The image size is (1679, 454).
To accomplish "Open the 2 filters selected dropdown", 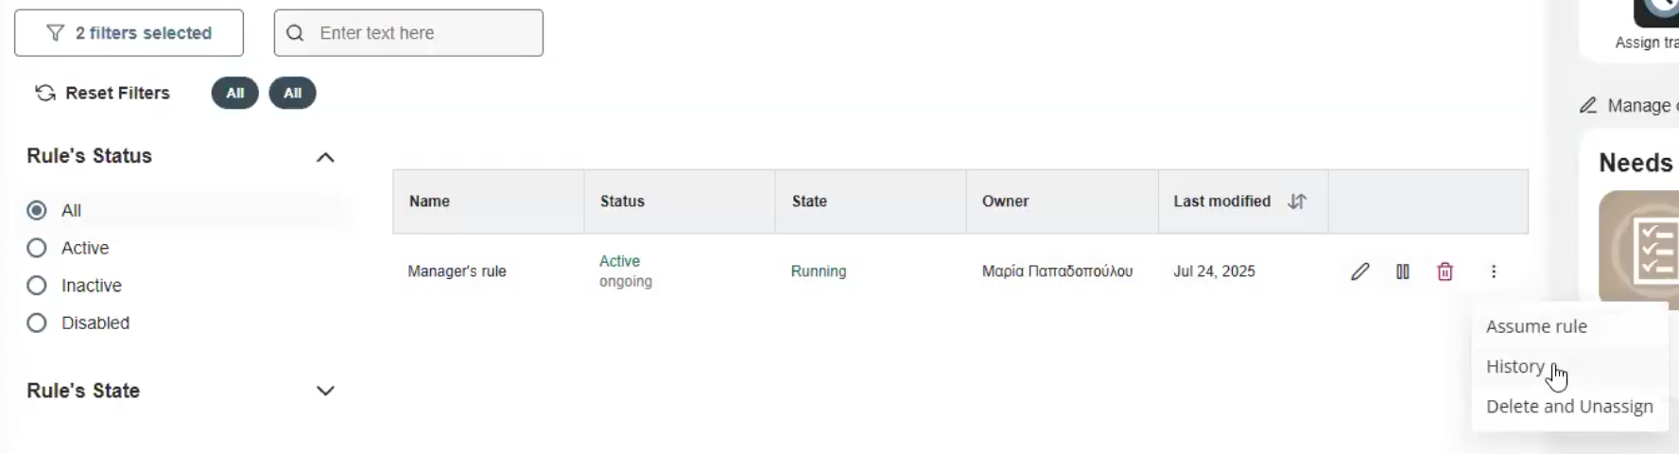I will (129, 33).
